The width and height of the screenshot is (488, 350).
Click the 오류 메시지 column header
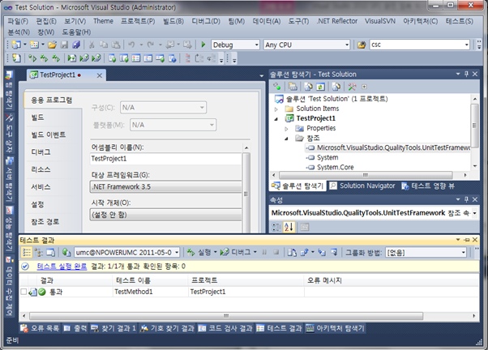pyautogui.click(x=391, y=280)
